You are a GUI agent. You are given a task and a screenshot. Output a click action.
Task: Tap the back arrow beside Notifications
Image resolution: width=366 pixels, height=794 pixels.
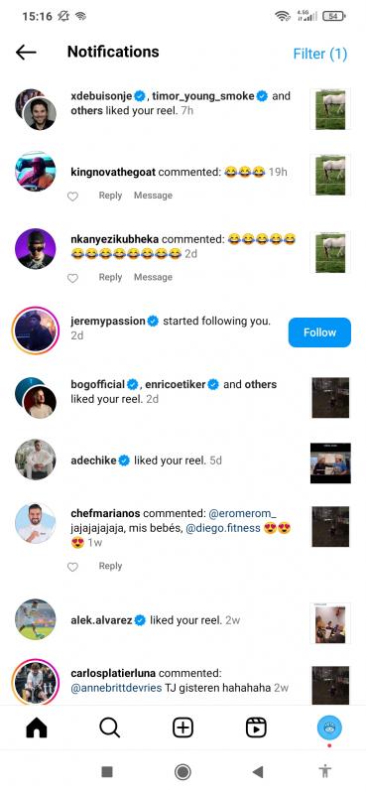coord(26,53)
